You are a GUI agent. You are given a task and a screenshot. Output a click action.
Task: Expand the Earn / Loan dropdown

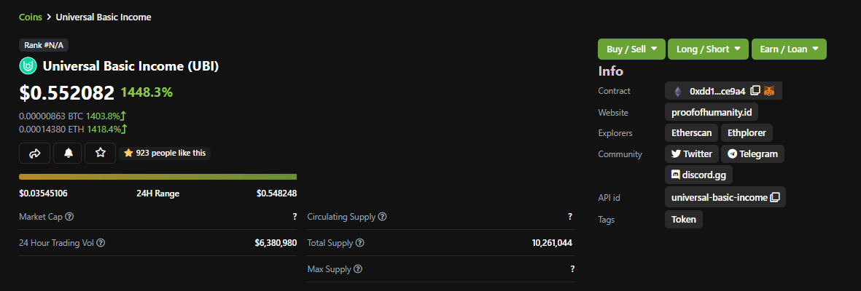coord(789,49)
